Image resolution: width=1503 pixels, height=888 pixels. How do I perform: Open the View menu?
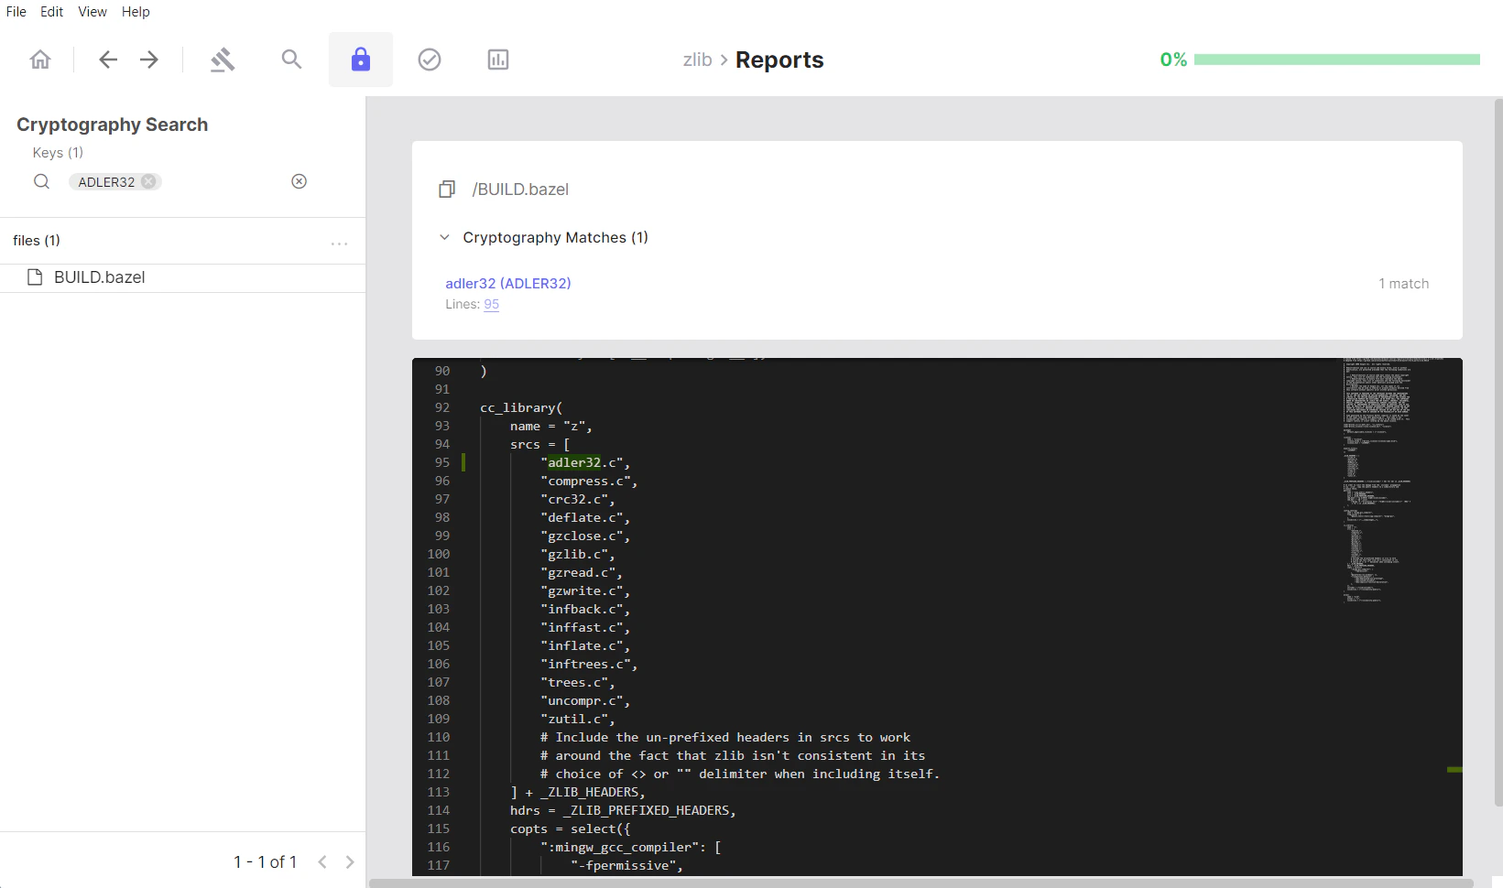pyautogui.click(x=93, y=12)
